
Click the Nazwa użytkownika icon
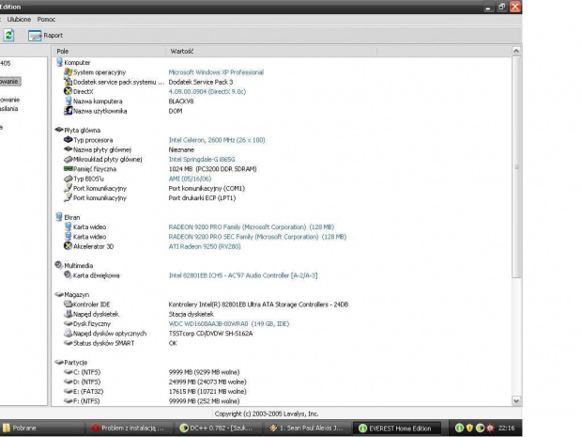pos(68,111)
